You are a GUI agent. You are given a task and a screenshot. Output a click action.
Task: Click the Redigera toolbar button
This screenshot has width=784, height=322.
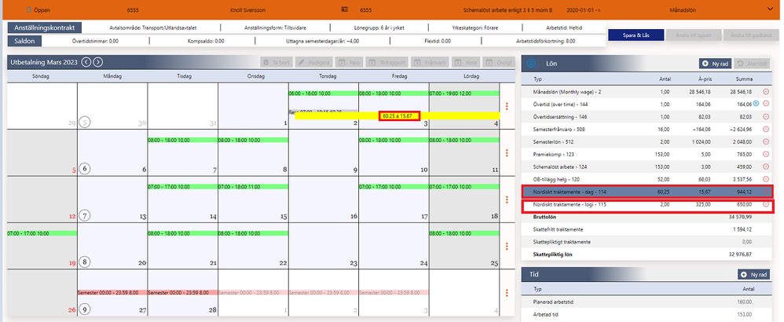(314, 63)
